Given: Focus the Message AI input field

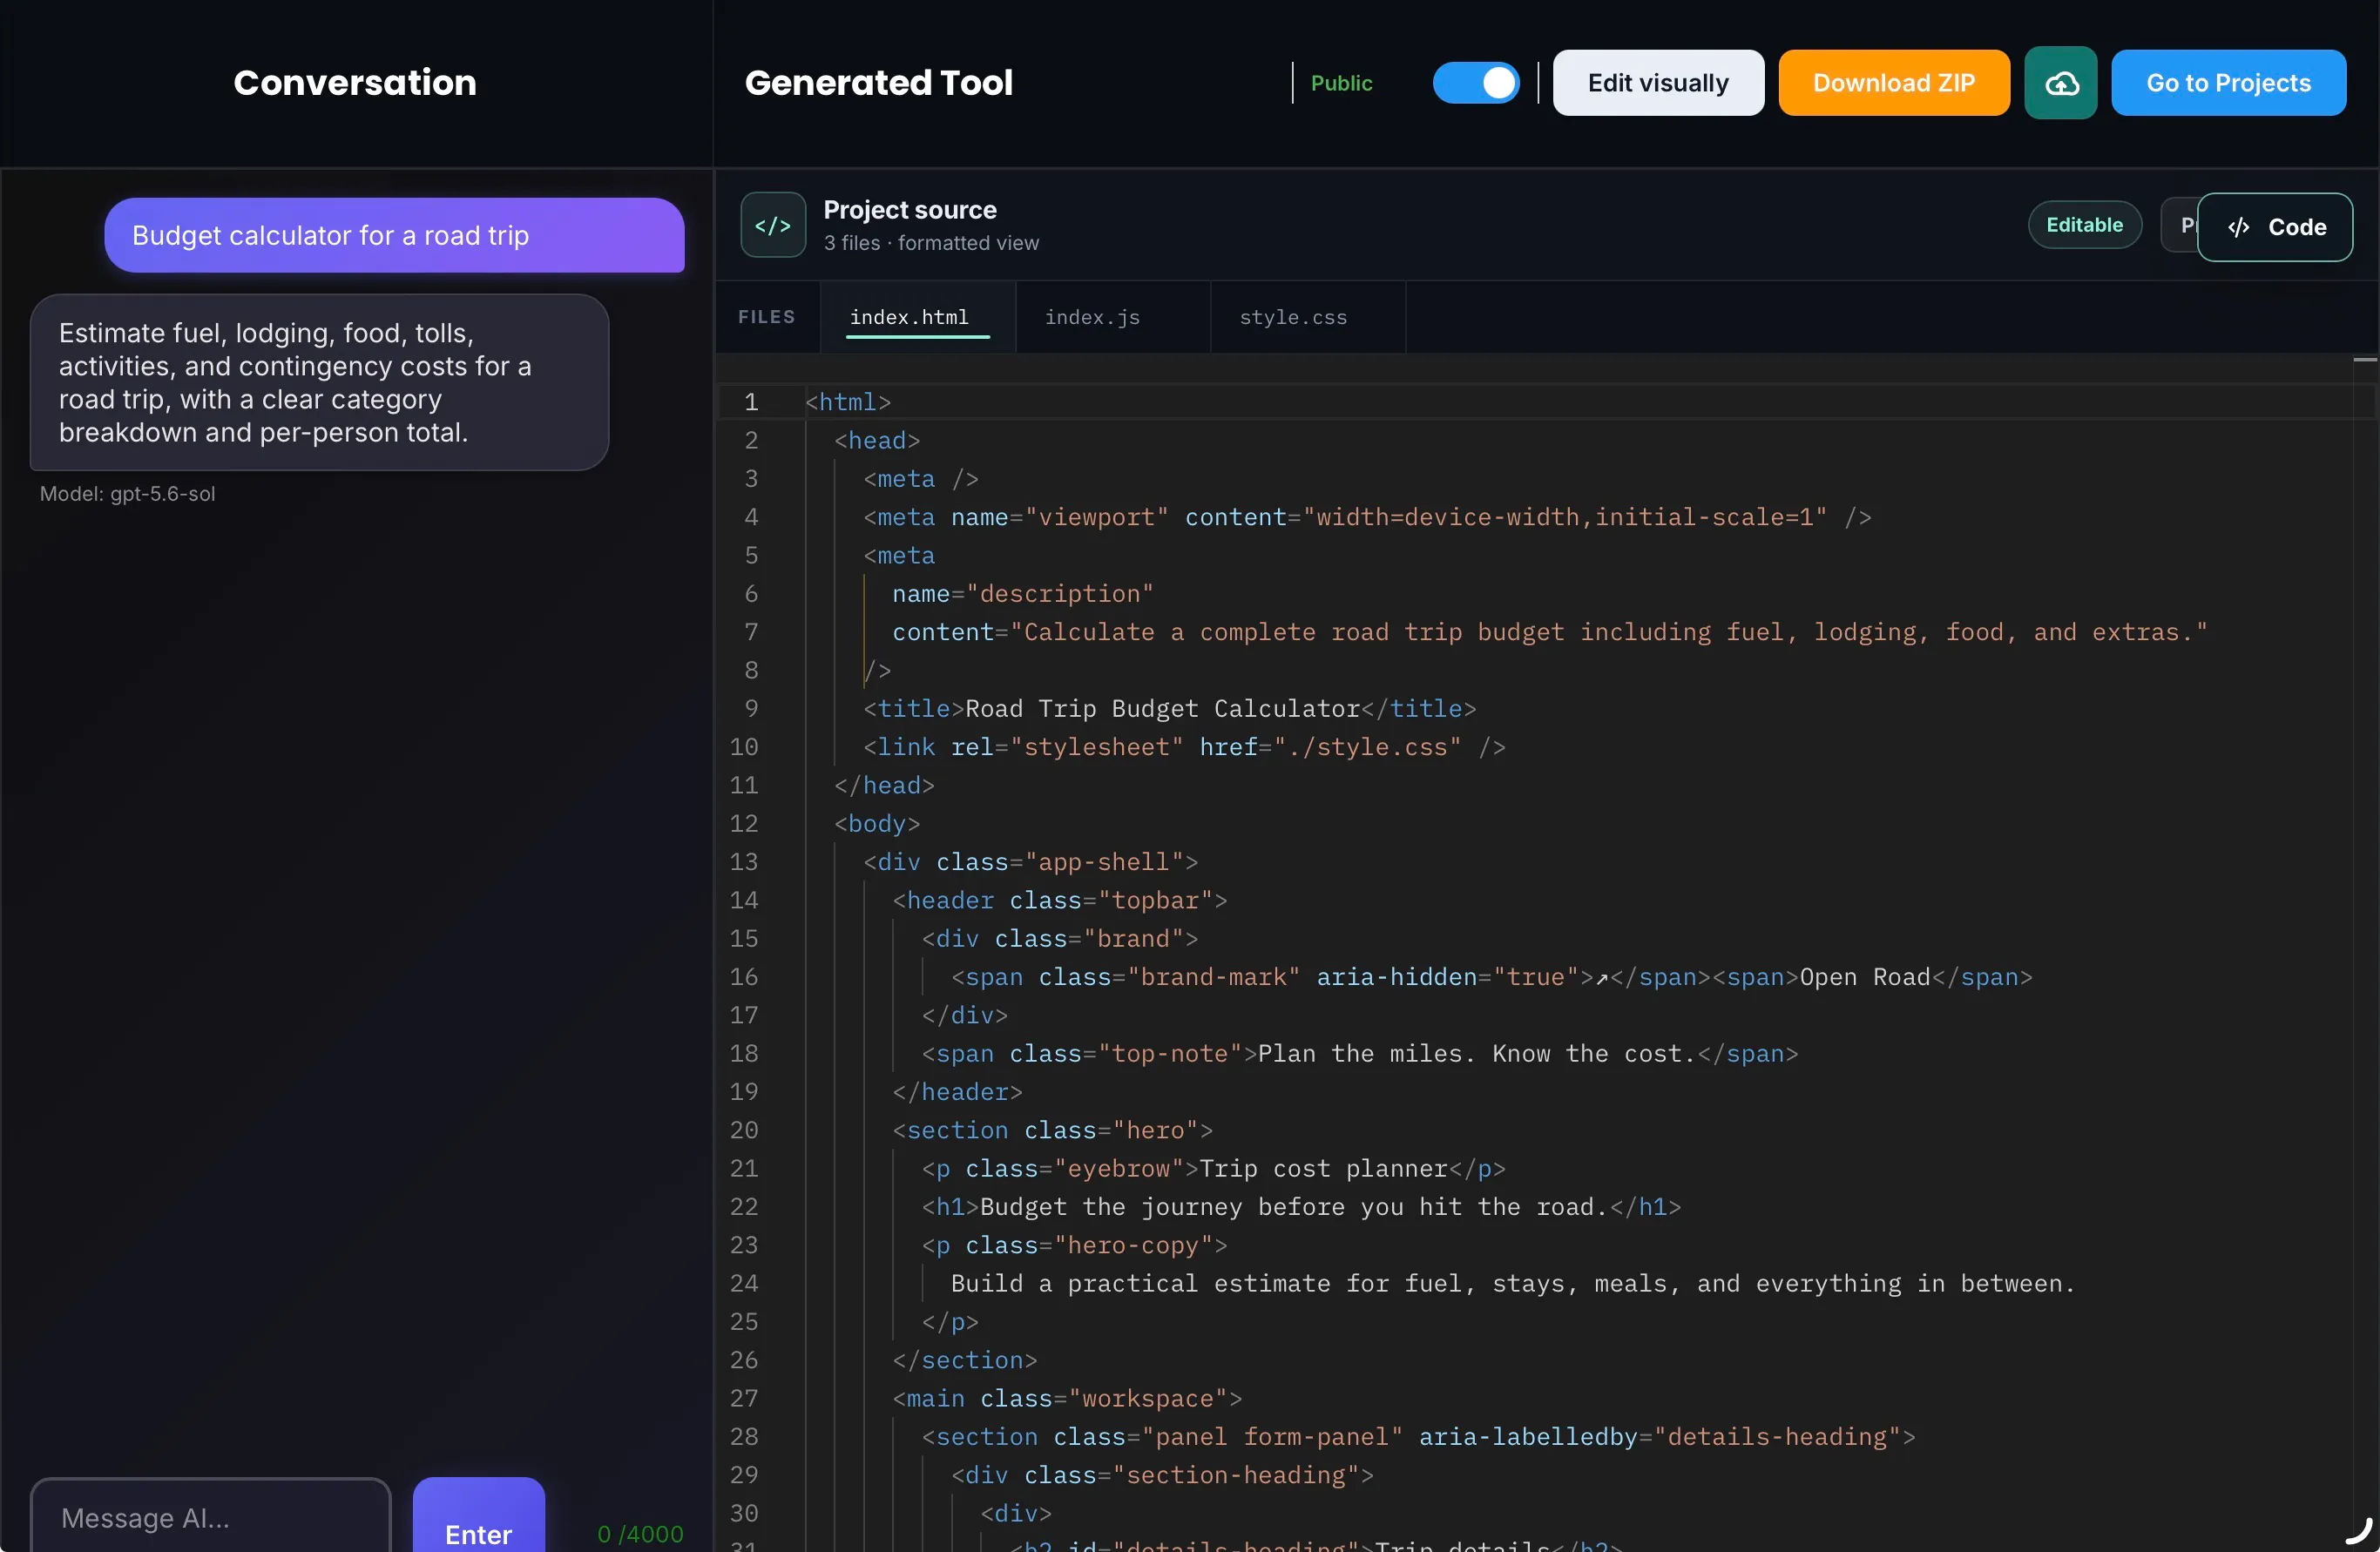Looking at the screenshot, I should [x=211, y=1516].
